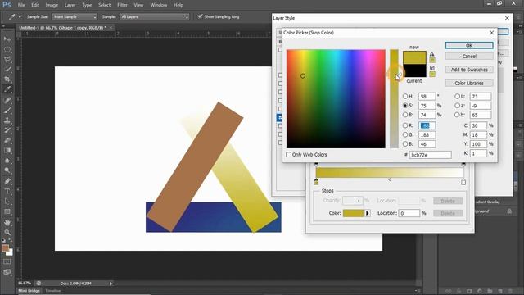Select the Healing Brush tool

(x=7, y=100)
